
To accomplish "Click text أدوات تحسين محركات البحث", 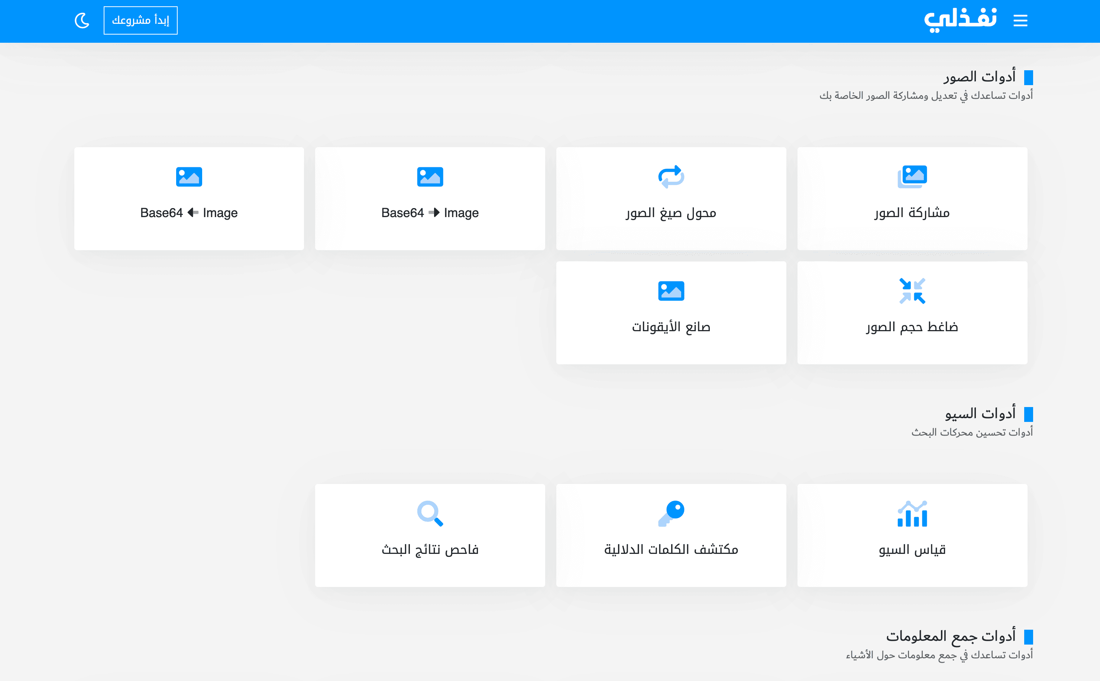I will coord(972,432).
